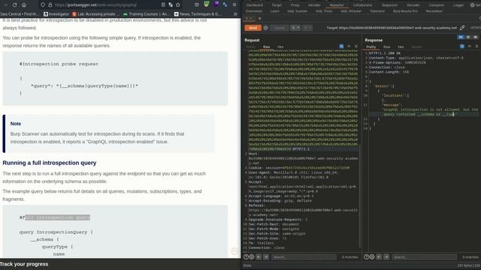The width and height of the screenshot is (481, 270).
Task: Select Raw view in Response panel
Action: (x=387, y=46)
